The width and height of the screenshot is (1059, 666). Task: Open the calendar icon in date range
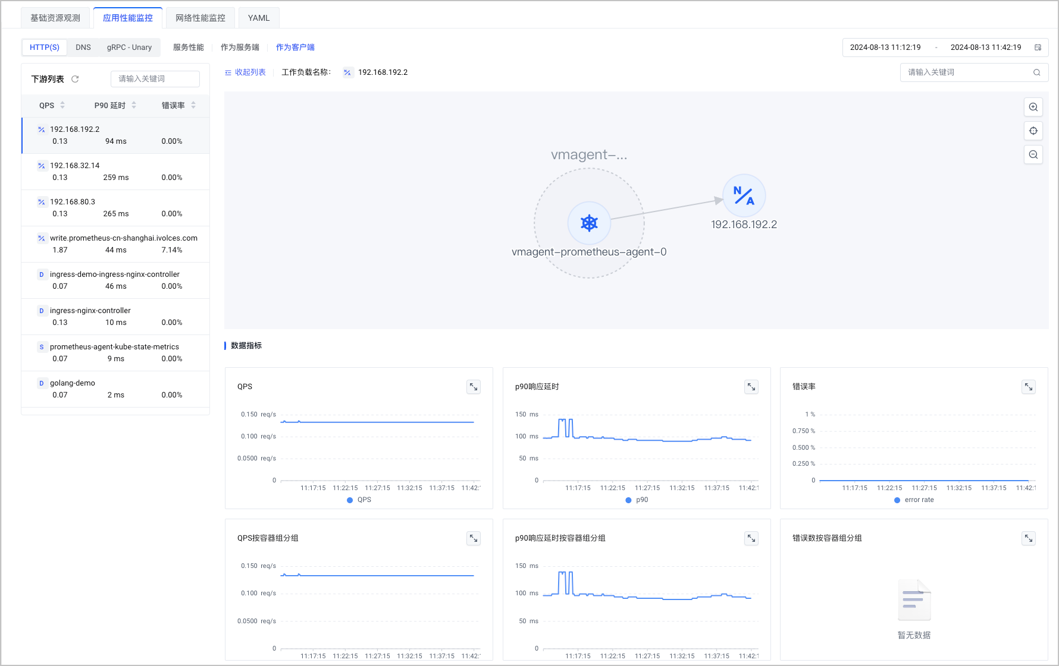[1038, 48]
